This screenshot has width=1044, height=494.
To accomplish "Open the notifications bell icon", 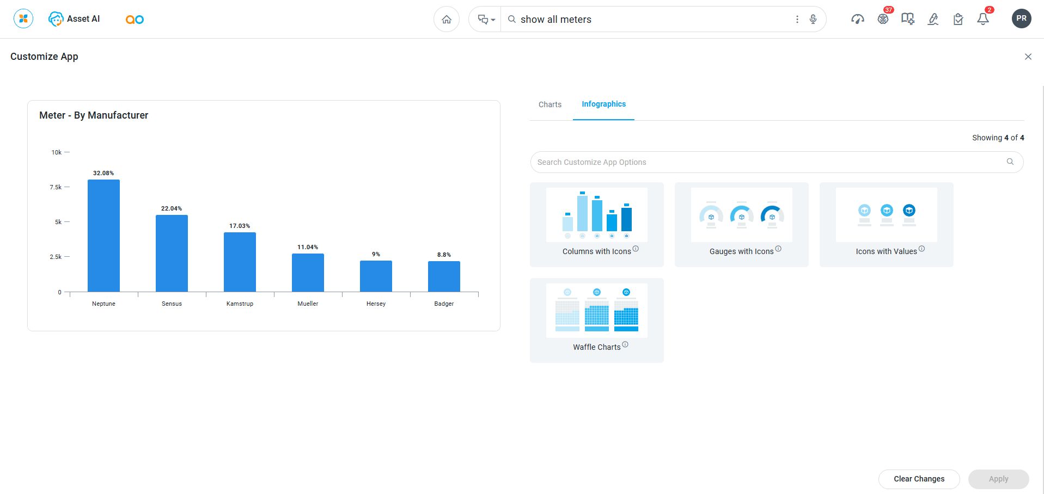I will pos(983,20).
